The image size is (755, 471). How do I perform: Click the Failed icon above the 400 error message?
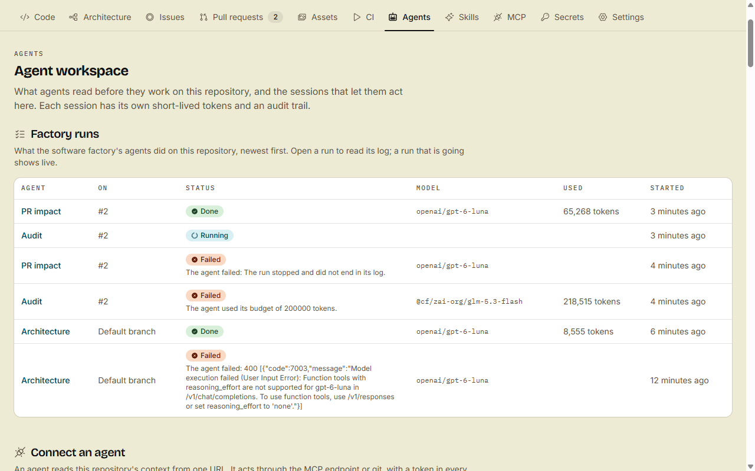click(195, 356)
